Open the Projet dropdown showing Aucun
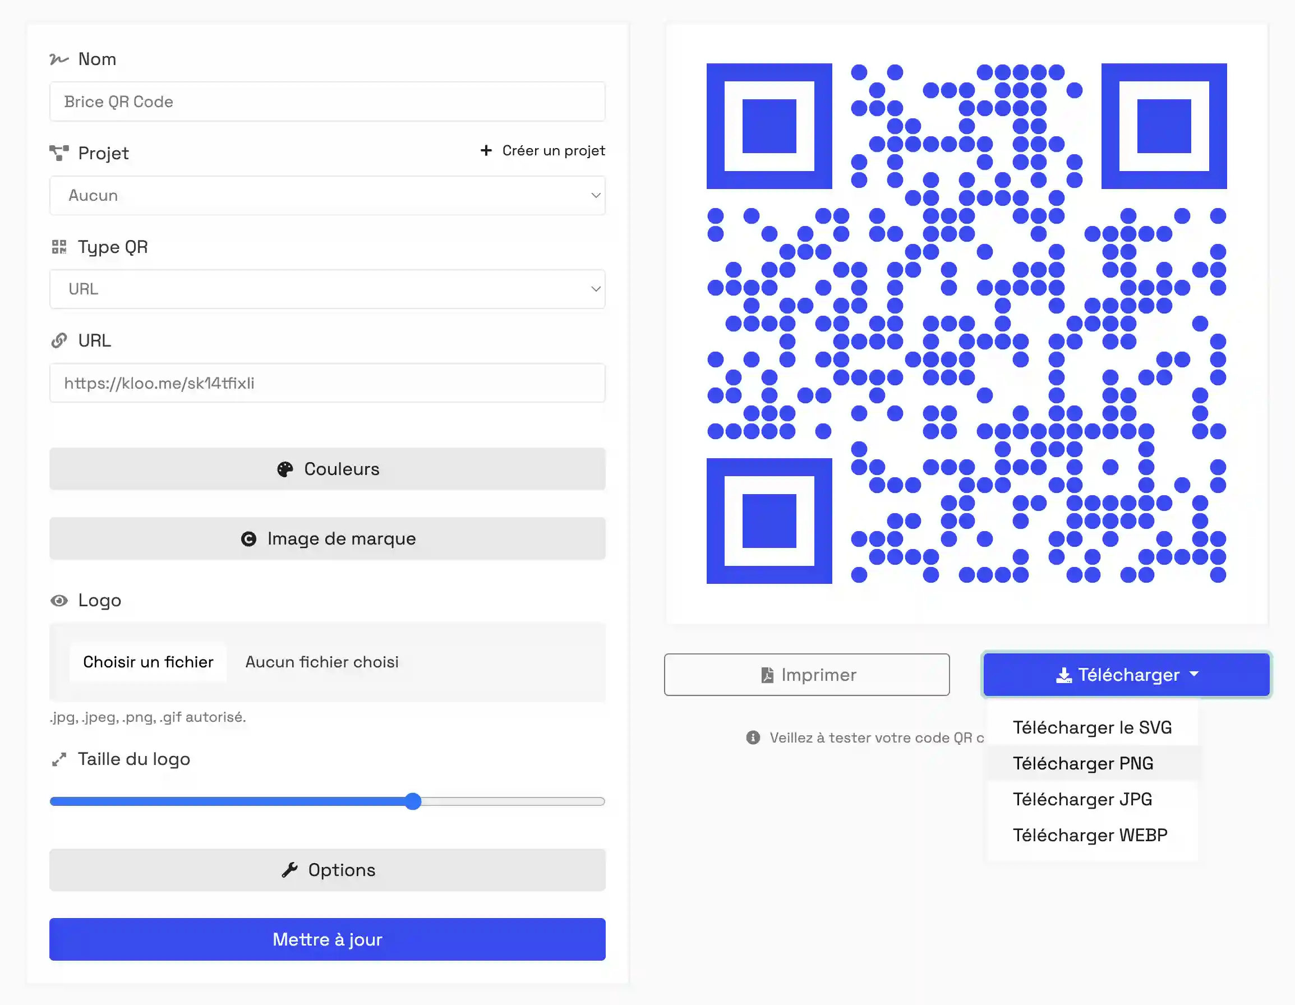 point(328,196)
